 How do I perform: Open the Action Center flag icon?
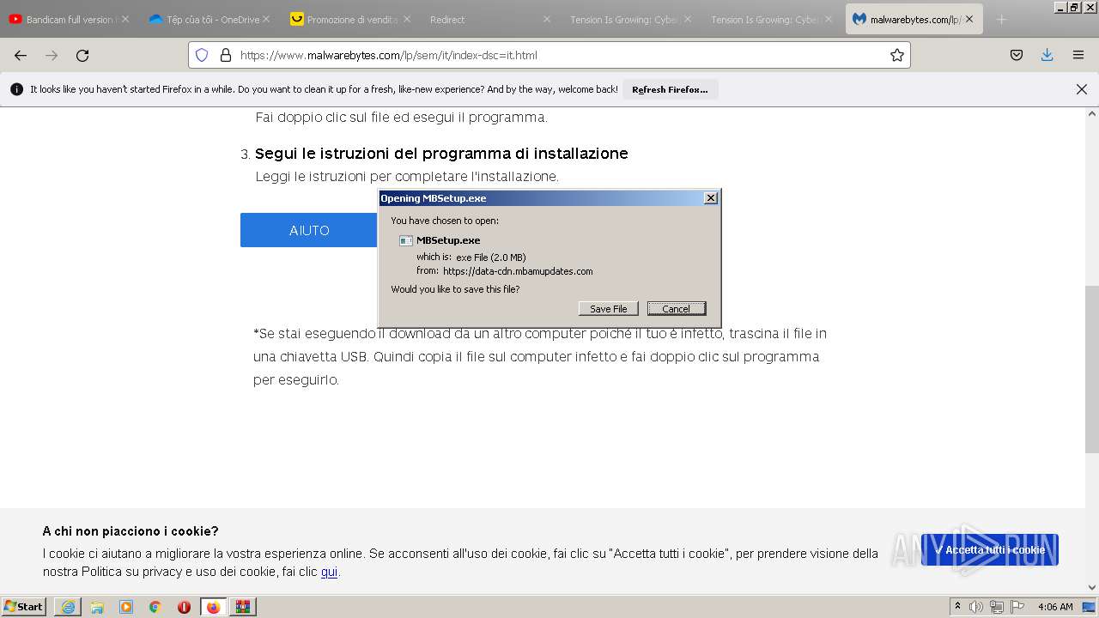[x=1017, y=607]
